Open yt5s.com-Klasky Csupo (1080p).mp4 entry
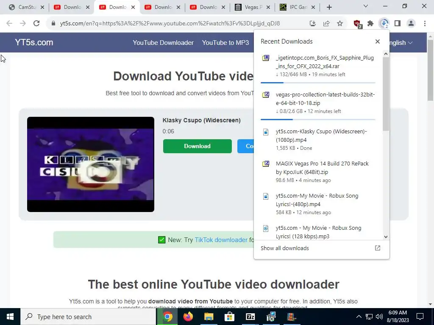 tap(318, 140)
